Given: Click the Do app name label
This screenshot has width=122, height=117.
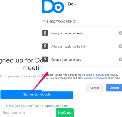Looking at the screenshot, I should pos(71,4).
